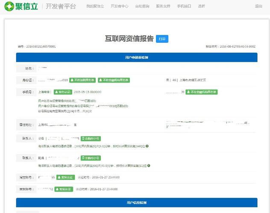The image size is (270, 213).
Task: Open the last navigation item before 退出
Action: coord(202,6)
